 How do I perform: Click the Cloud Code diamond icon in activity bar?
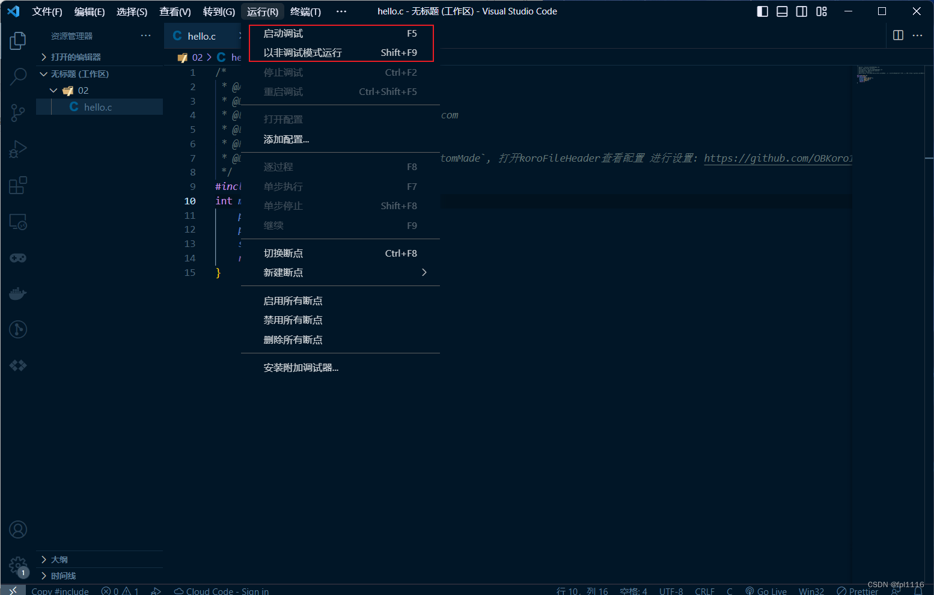coord(18,365)
